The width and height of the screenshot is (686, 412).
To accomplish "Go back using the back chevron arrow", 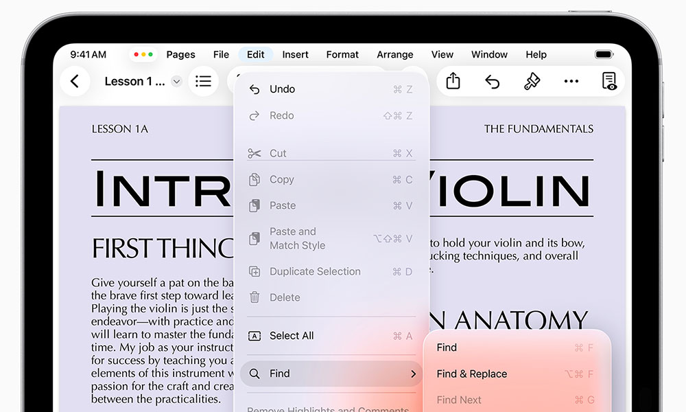I will click(75, 81).
